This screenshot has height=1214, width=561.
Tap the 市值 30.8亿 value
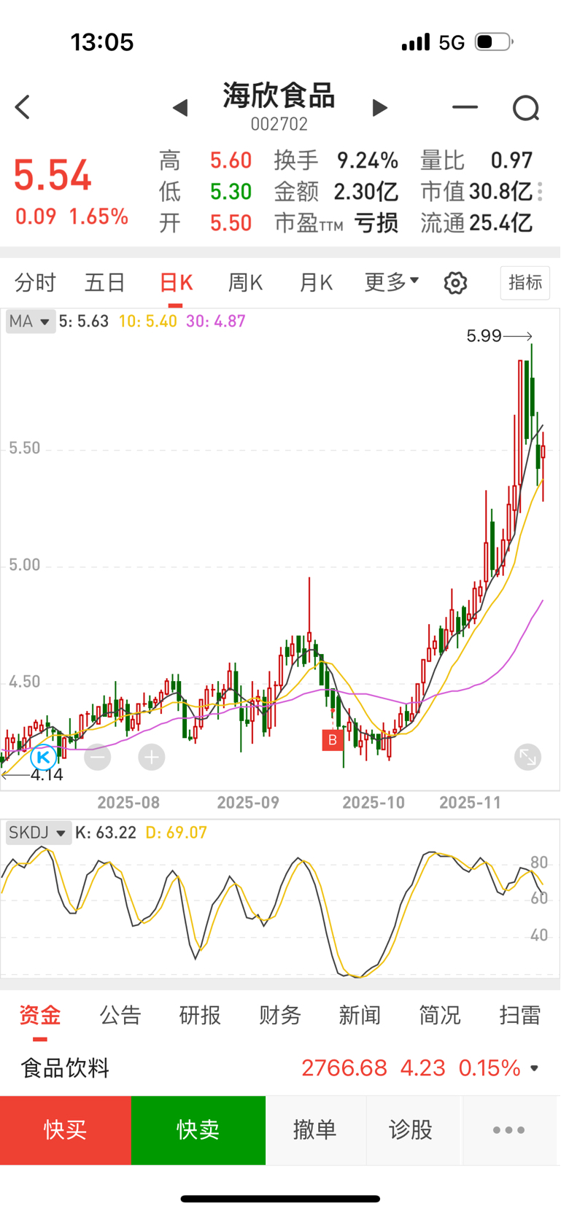click(500, 192)
